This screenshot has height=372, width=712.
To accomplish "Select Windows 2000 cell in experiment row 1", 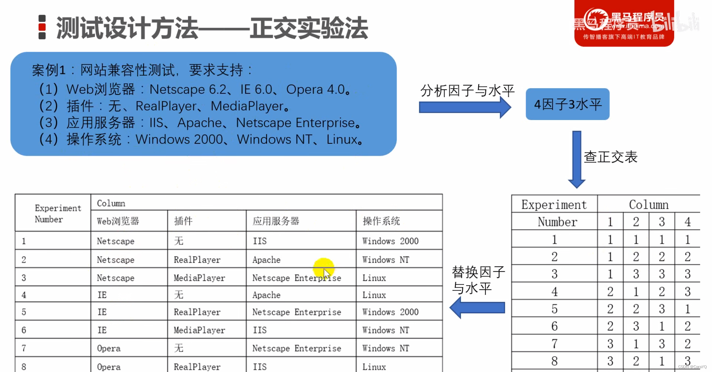I will click(x=399, y=241).
